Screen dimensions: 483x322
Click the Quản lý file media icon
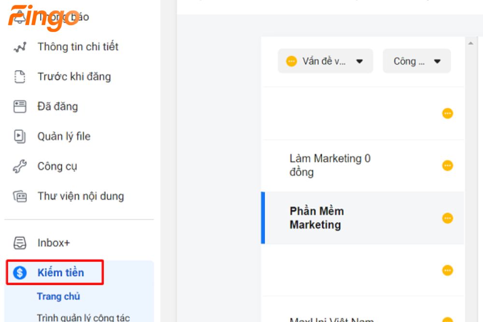click(x=20, y=136)
